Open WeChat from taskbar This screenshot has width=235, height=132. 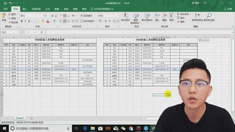point(123,128)
